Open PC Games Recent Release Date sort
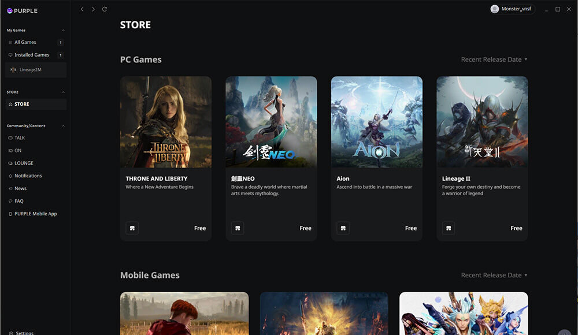Image resolution: width=578 pixels, height=335 pixels. pos(494,59)
